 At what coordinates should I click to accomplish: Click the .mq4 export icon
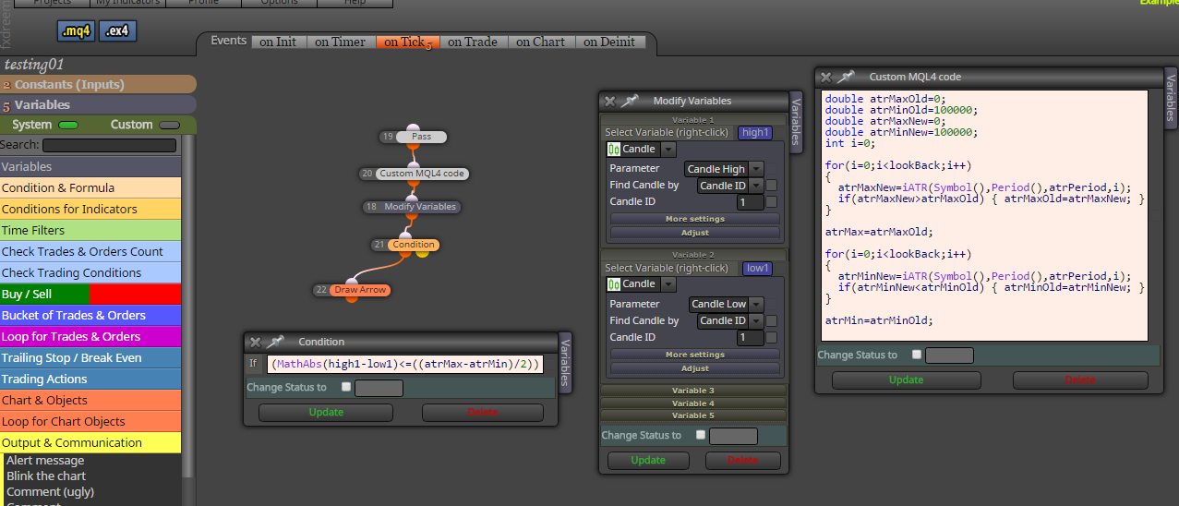tap(76, 31)
